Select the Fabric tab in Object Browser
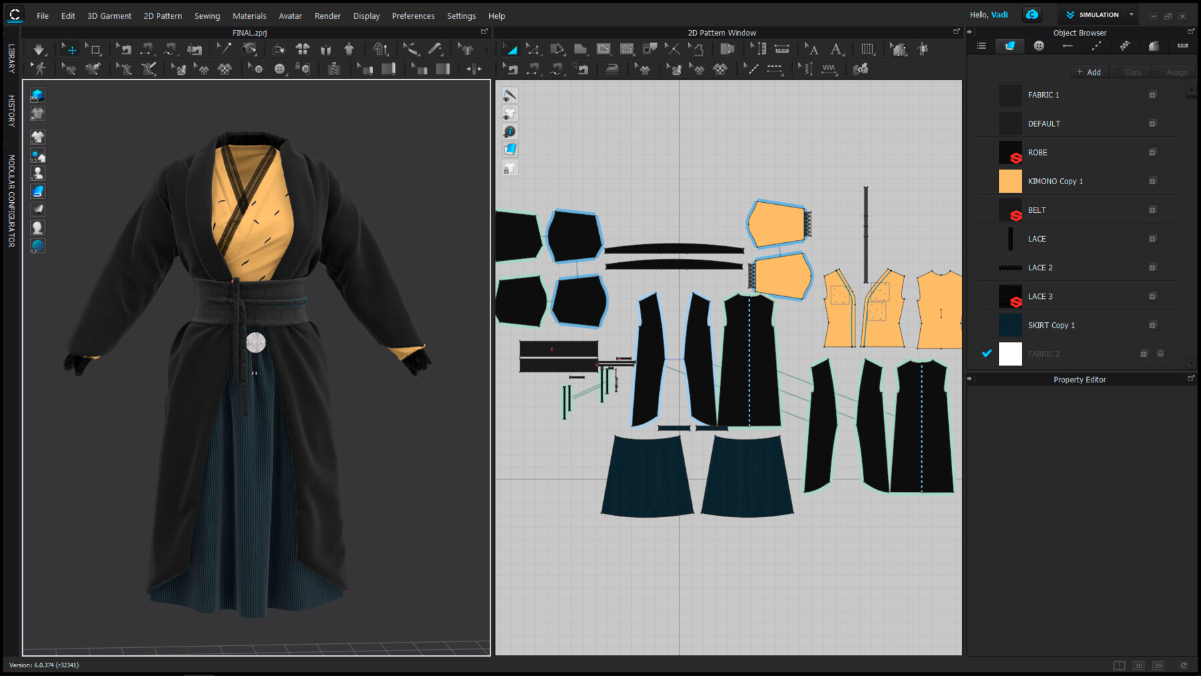The width and height of the screenshot is (1201, 676). (1010, 46)
